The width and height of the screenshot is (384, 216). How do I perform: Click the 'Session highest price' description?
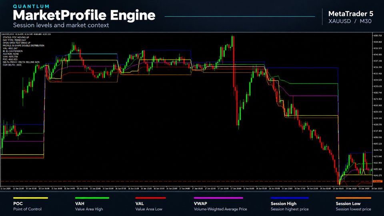tap(290, 209)
